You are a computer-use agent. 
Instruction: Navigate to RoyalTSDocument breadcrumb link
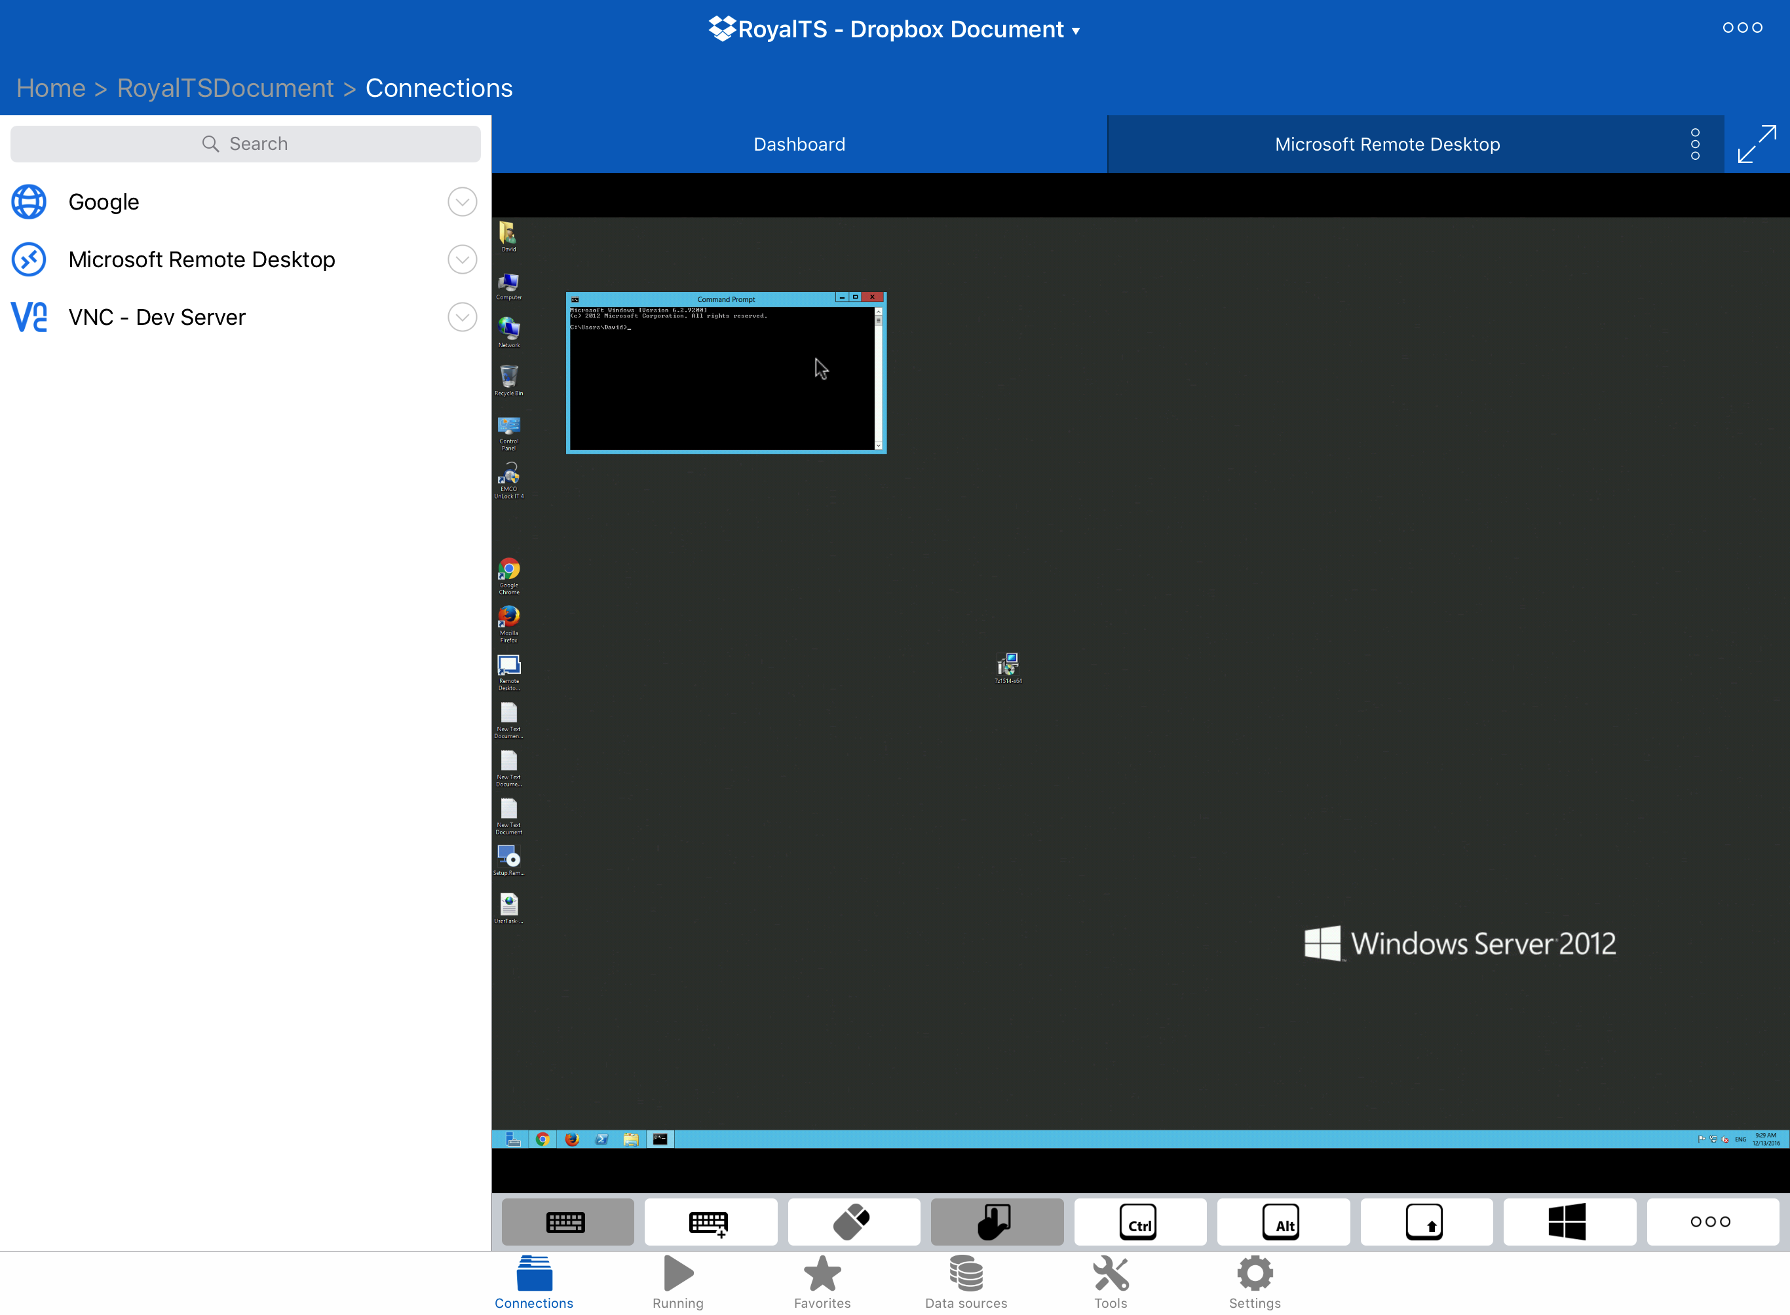pyautogui.click(x=225, y=88)
